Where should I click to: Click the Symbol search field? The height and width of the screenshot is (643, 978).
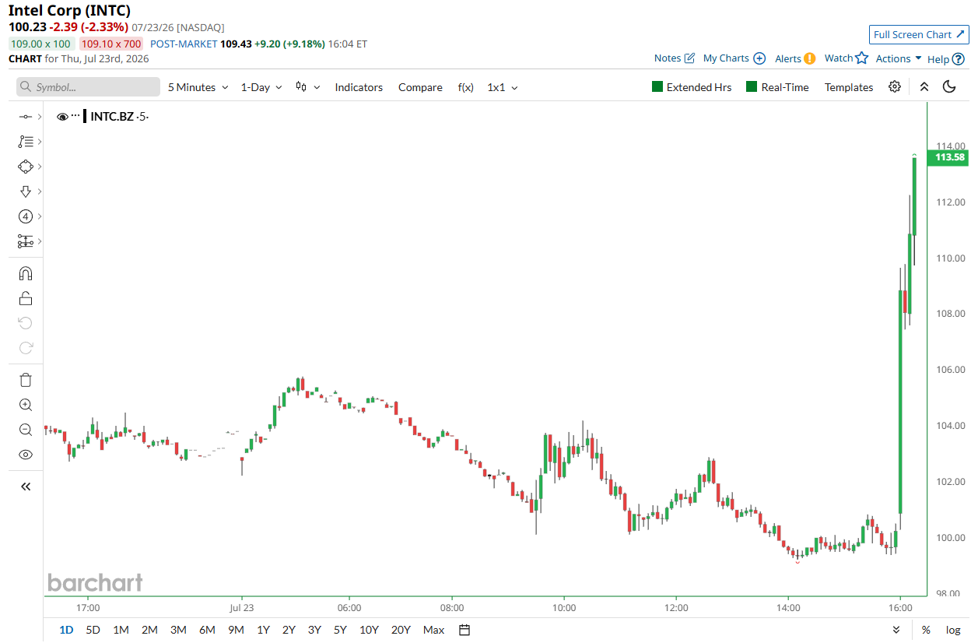[x=88, y=87]
